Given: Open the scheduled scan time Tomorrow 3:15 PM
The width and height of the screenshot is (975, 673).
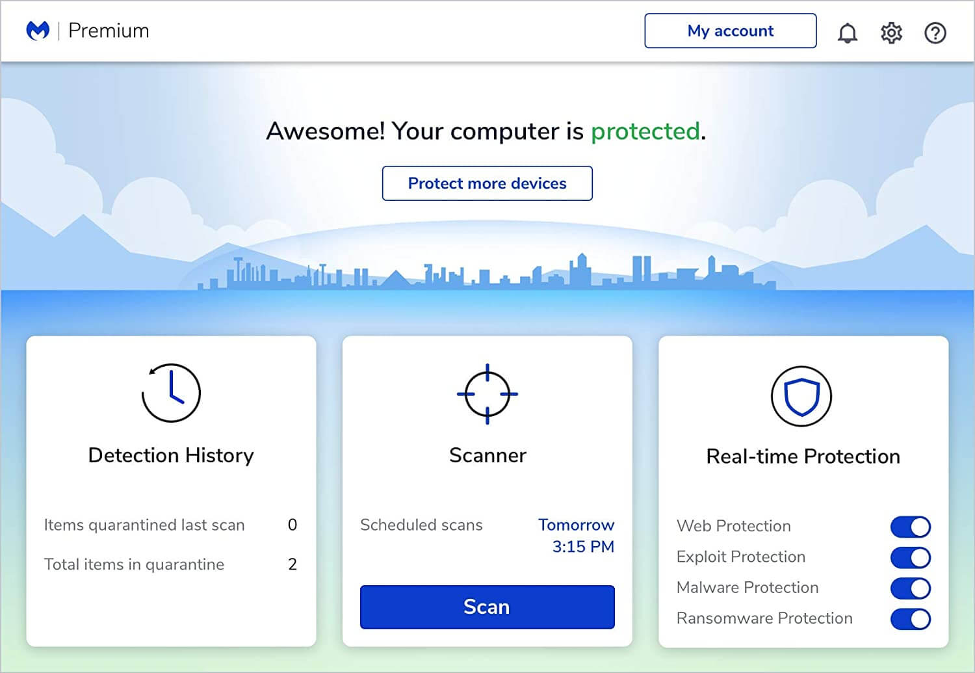Looking at the screenshot, I should (x=577, y=535).
